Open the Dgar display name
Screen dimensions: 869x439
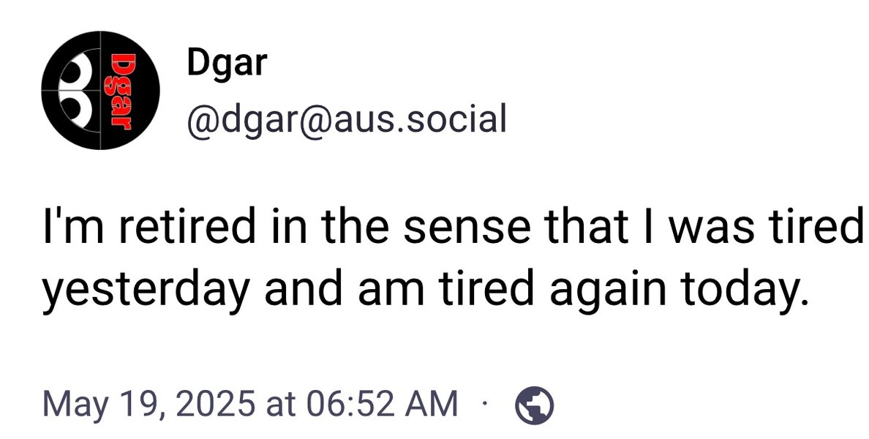(x=227, y=63)
